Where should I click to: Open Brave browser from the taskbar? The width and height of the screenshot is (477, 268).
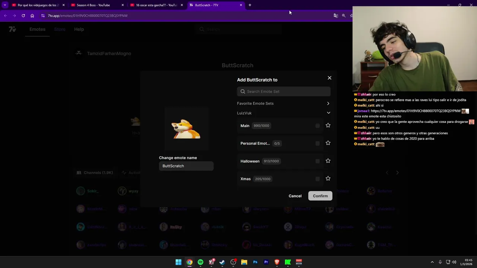(277, 262)
